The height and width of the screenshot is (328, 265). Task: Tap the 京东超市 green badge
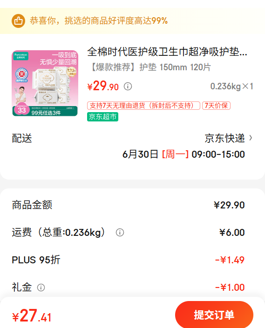pos(102,117)
